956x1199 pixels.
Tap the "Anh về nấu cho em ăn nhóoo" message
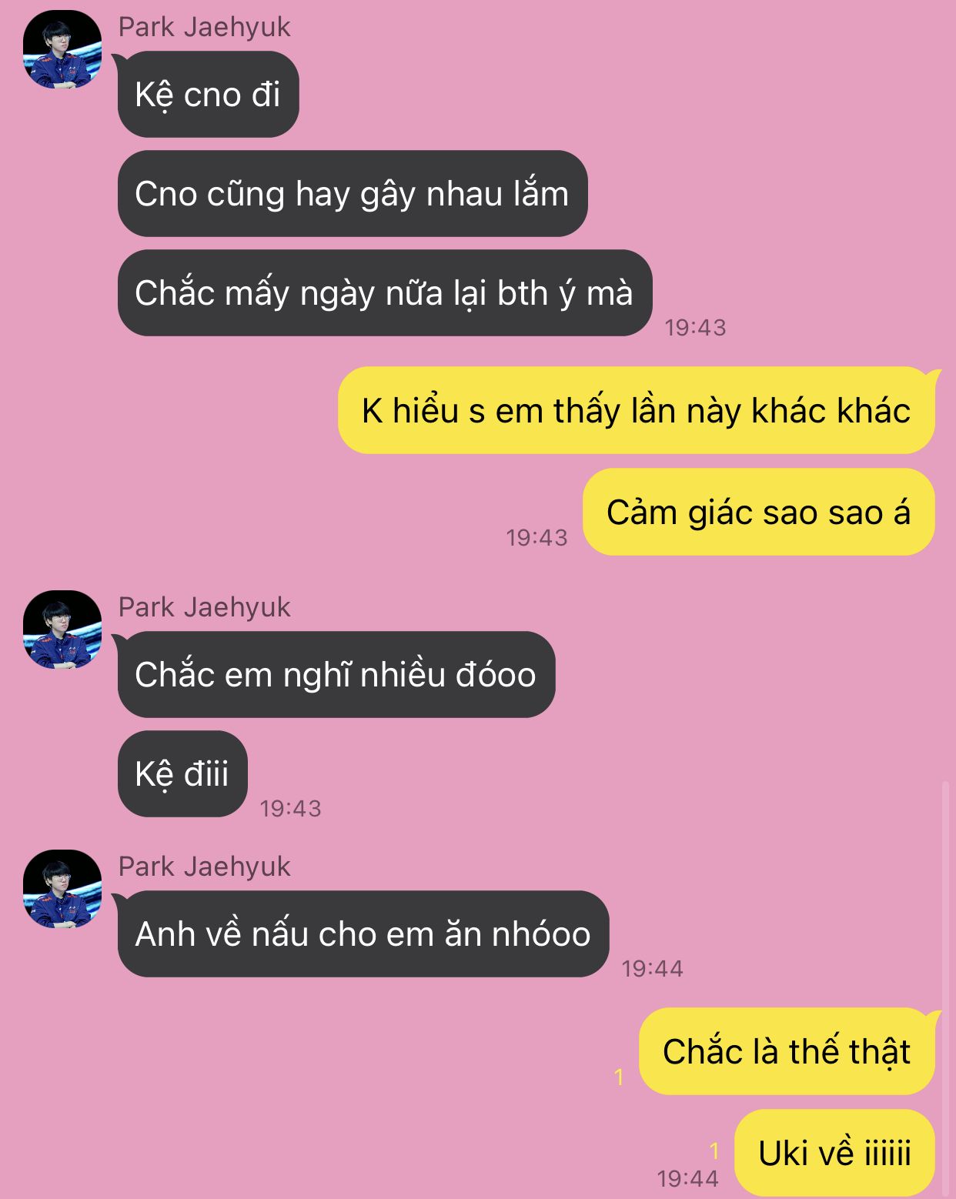tap(363, 934)
